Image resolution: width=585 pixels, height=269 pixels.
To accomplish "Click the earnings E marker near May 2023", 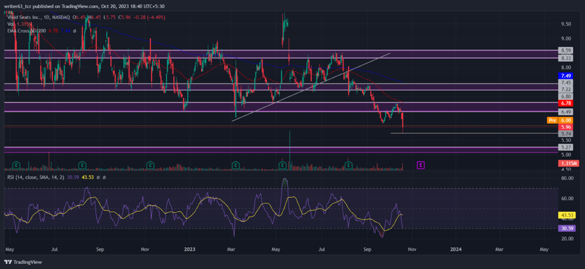I will [283, 165].
